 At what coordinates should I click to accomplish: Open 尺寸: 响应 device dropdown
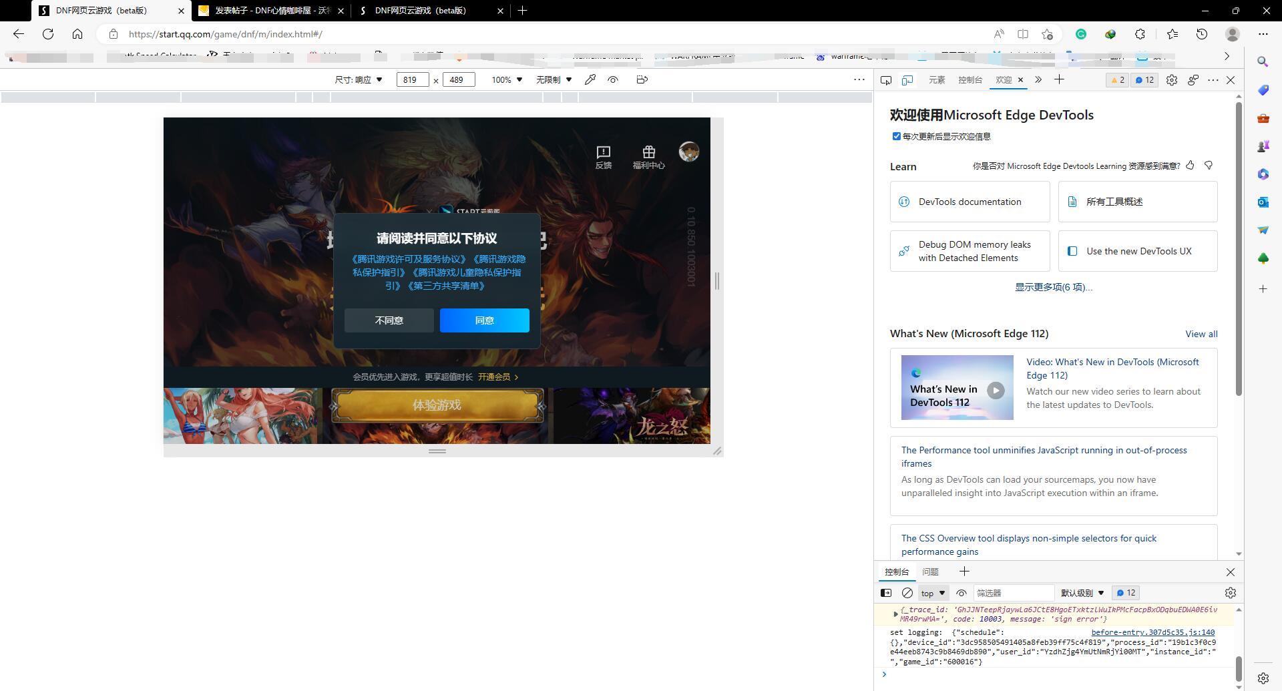tap(359, 80)
